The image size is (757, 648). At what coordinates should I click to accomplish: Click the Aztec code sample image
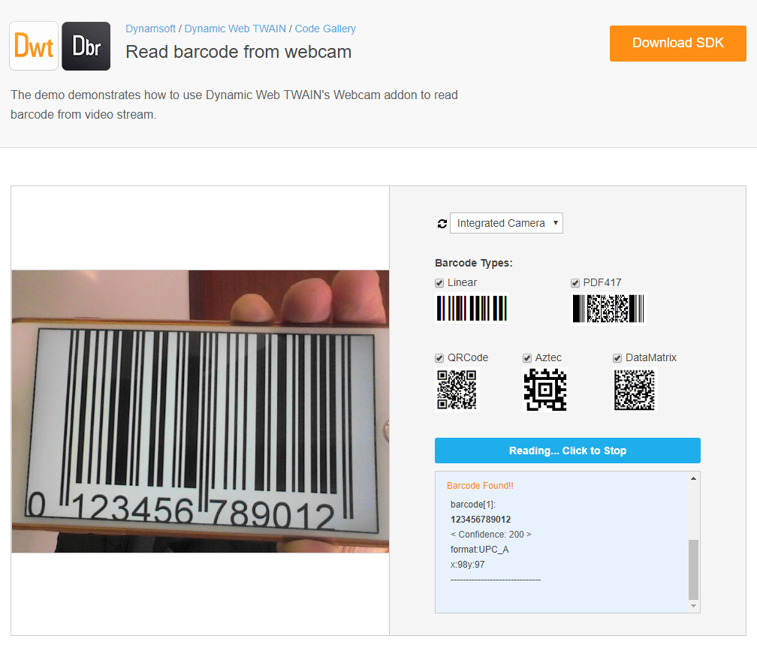click(544, 390)
